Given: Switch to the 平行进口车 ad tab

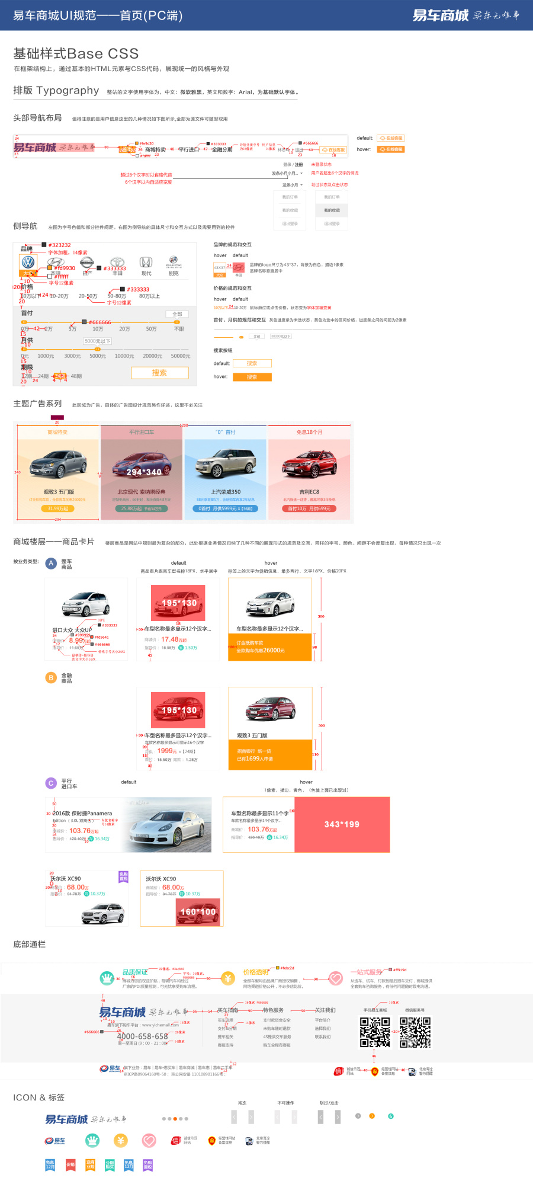Looking at the screenshot, I should point(142,432).
